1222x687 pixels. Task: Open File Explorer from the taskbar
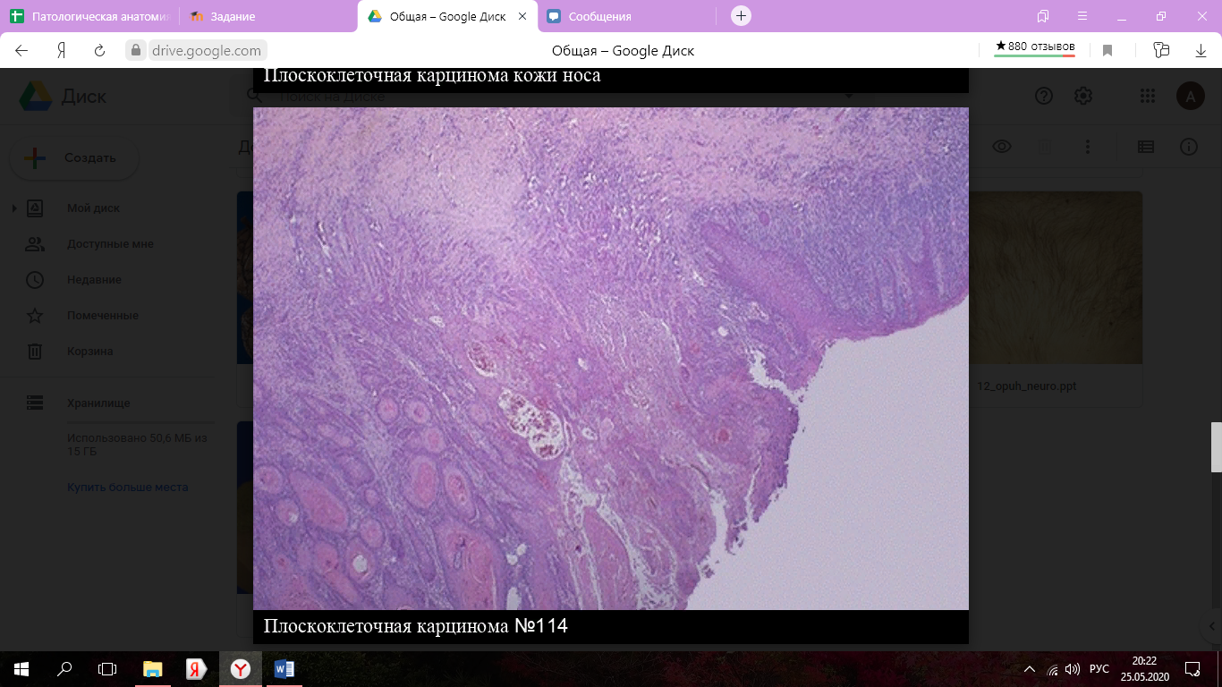(153, 669)
